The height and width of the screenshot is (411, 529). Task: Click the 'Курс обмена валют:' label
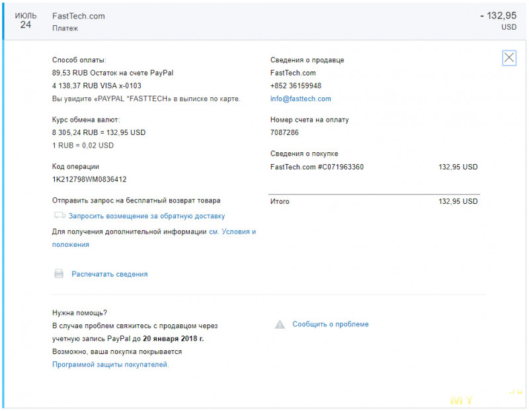tap(86, 120)
